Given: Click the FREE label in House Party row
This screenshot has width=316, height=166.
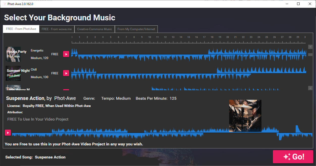Looking at the screenshot, I should [x=55, y=54].
